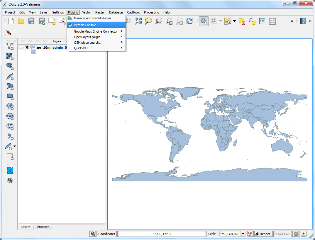Click the Add SpatiaLite Layer feather icon
Screen dimensions: 315x240
coord(10,77)
